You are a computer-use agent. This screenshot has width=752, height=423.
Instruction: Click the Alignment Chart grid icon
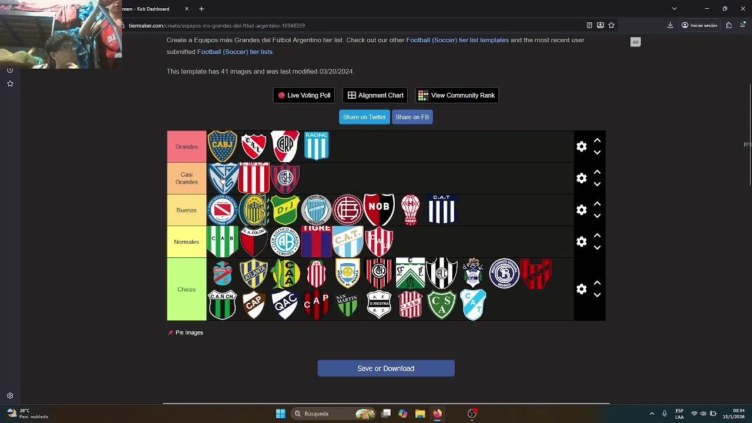[x=351, y=95]
